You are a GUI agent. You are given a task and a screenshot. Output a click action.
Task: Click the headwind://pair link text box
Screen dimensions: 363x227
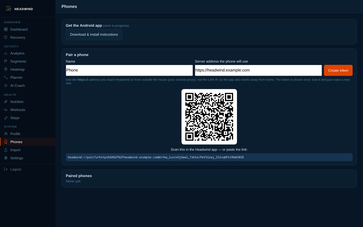pos(209,157)
